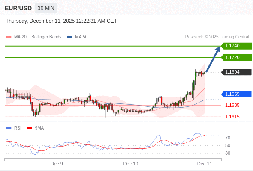The height and width of the screenshot is (171, 253).
Task: Click the RSI blue legend swatch
Action: (x=9, y=128)
